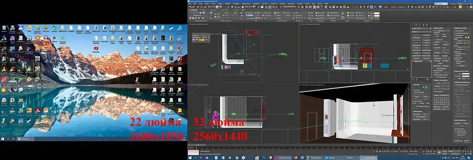Toggle the Percent Snap icon
473x160 pixels.
click(x=273, y=7)
